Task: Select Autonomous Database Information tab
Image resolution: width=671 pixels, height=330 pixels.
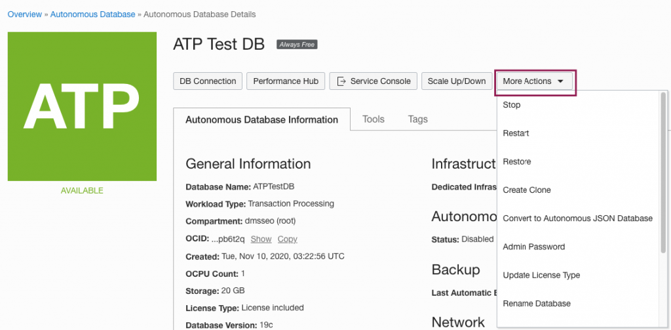Action: (262, 119)
